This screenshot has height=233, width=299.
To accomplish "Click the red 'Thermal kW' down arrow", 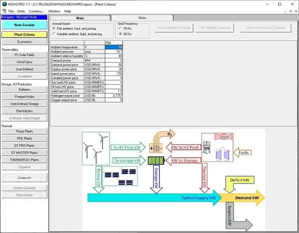I will click(x=205, y=178).
